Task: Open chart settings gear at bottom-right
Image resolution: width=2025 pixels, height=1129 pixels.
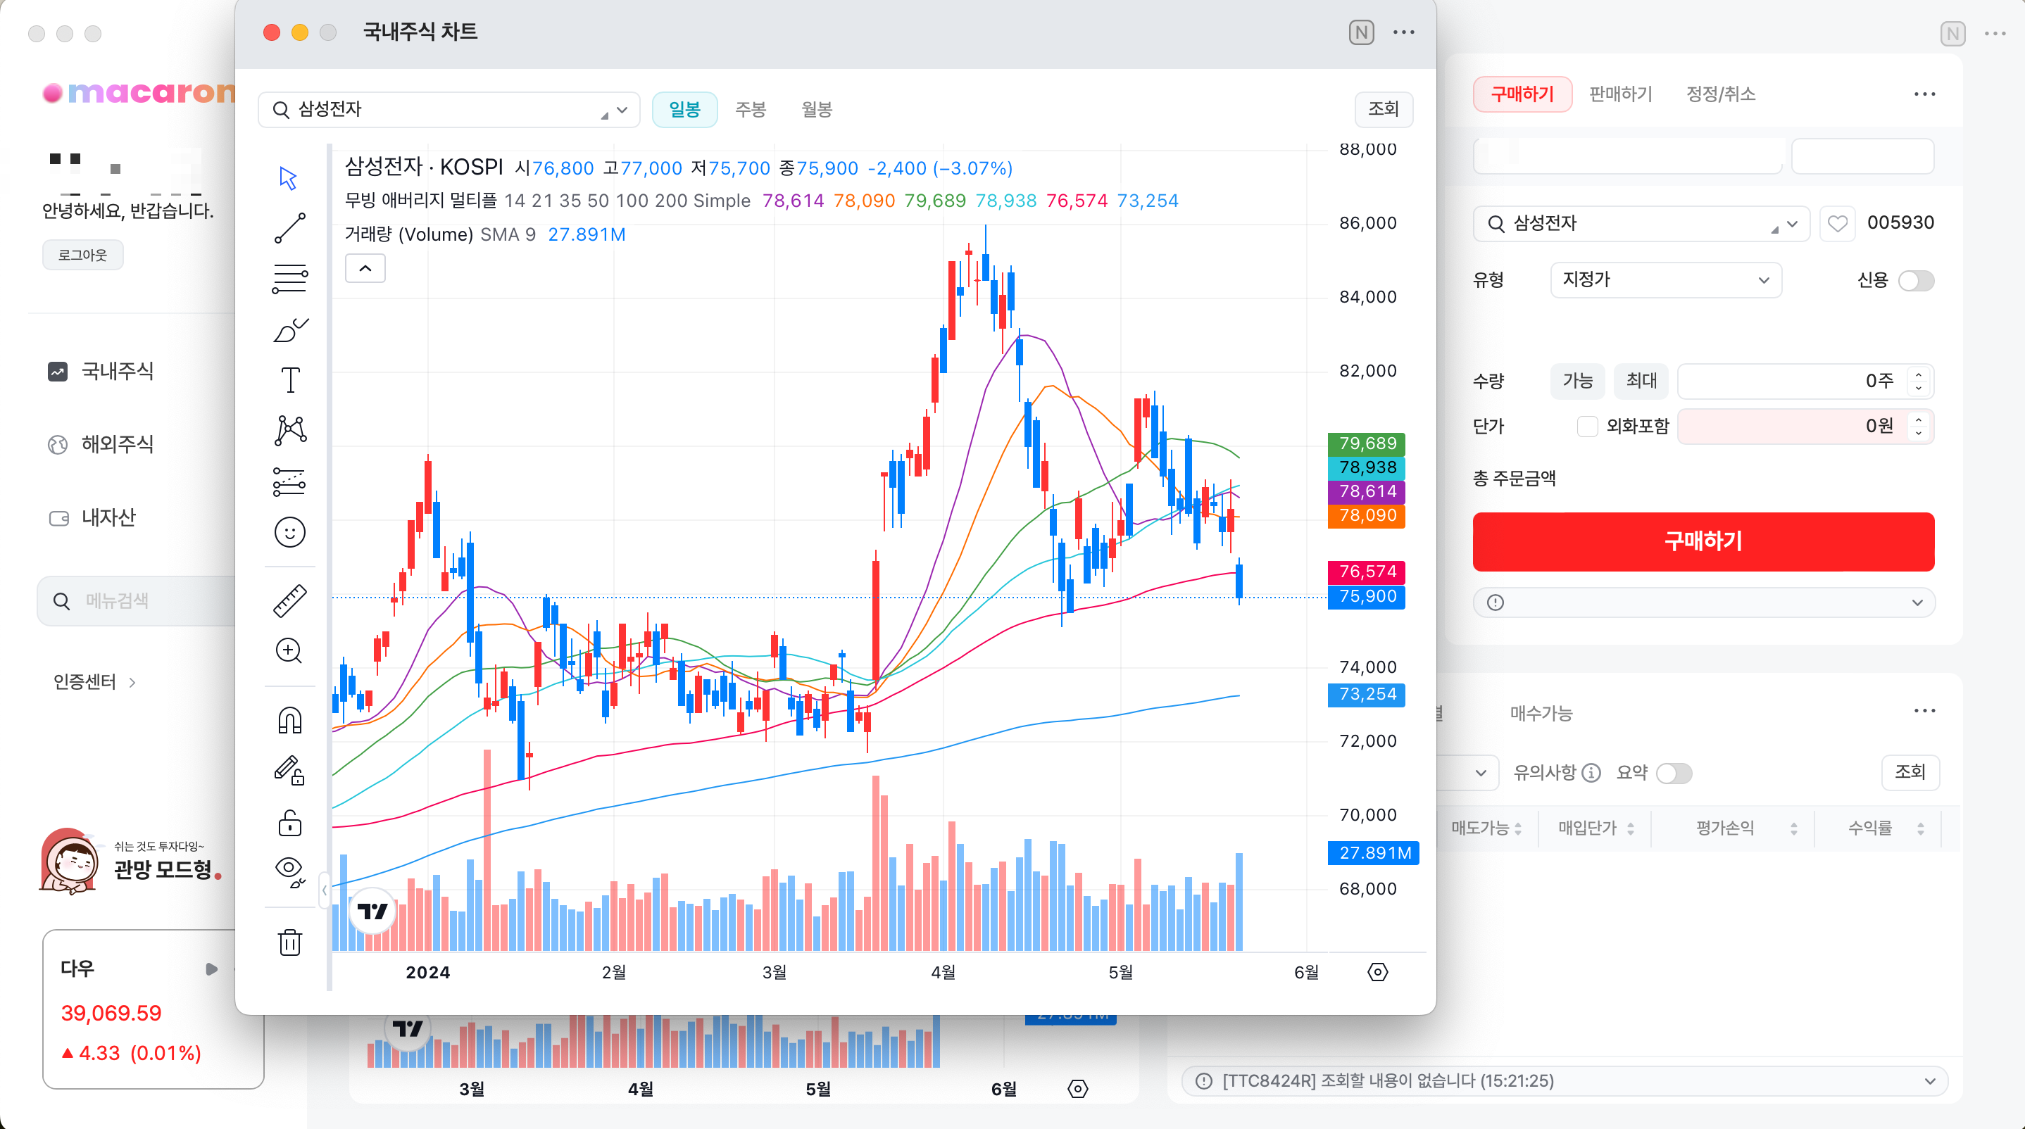Action: [1377, 972]
